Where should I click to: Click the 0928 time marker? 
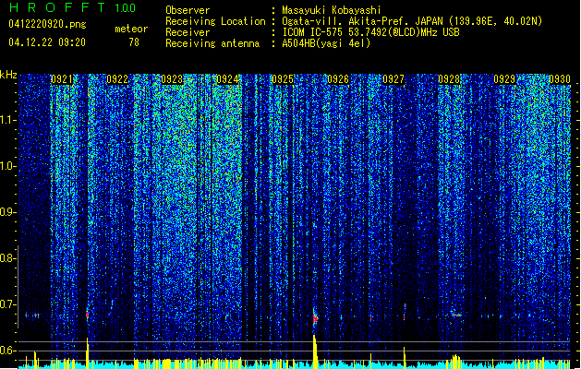(x=449, y=79)
